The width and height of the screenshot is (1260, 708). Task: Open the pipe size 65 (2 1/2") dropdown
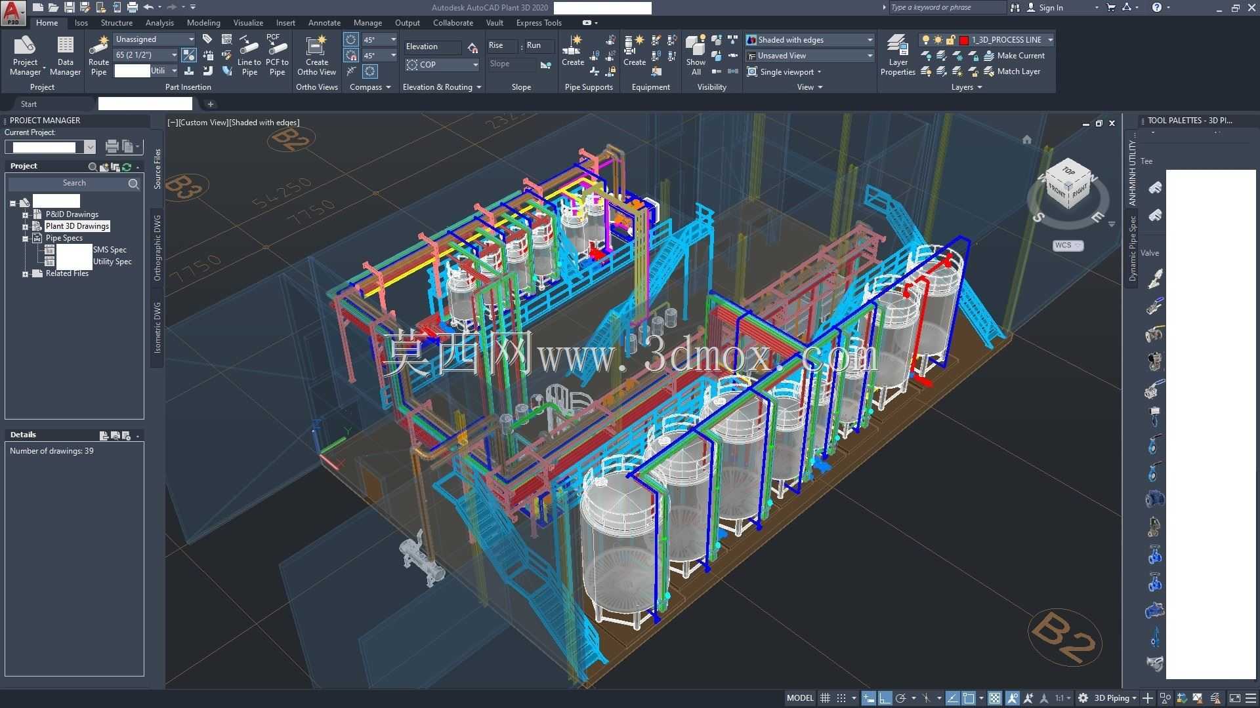click(x=146, y=55)
